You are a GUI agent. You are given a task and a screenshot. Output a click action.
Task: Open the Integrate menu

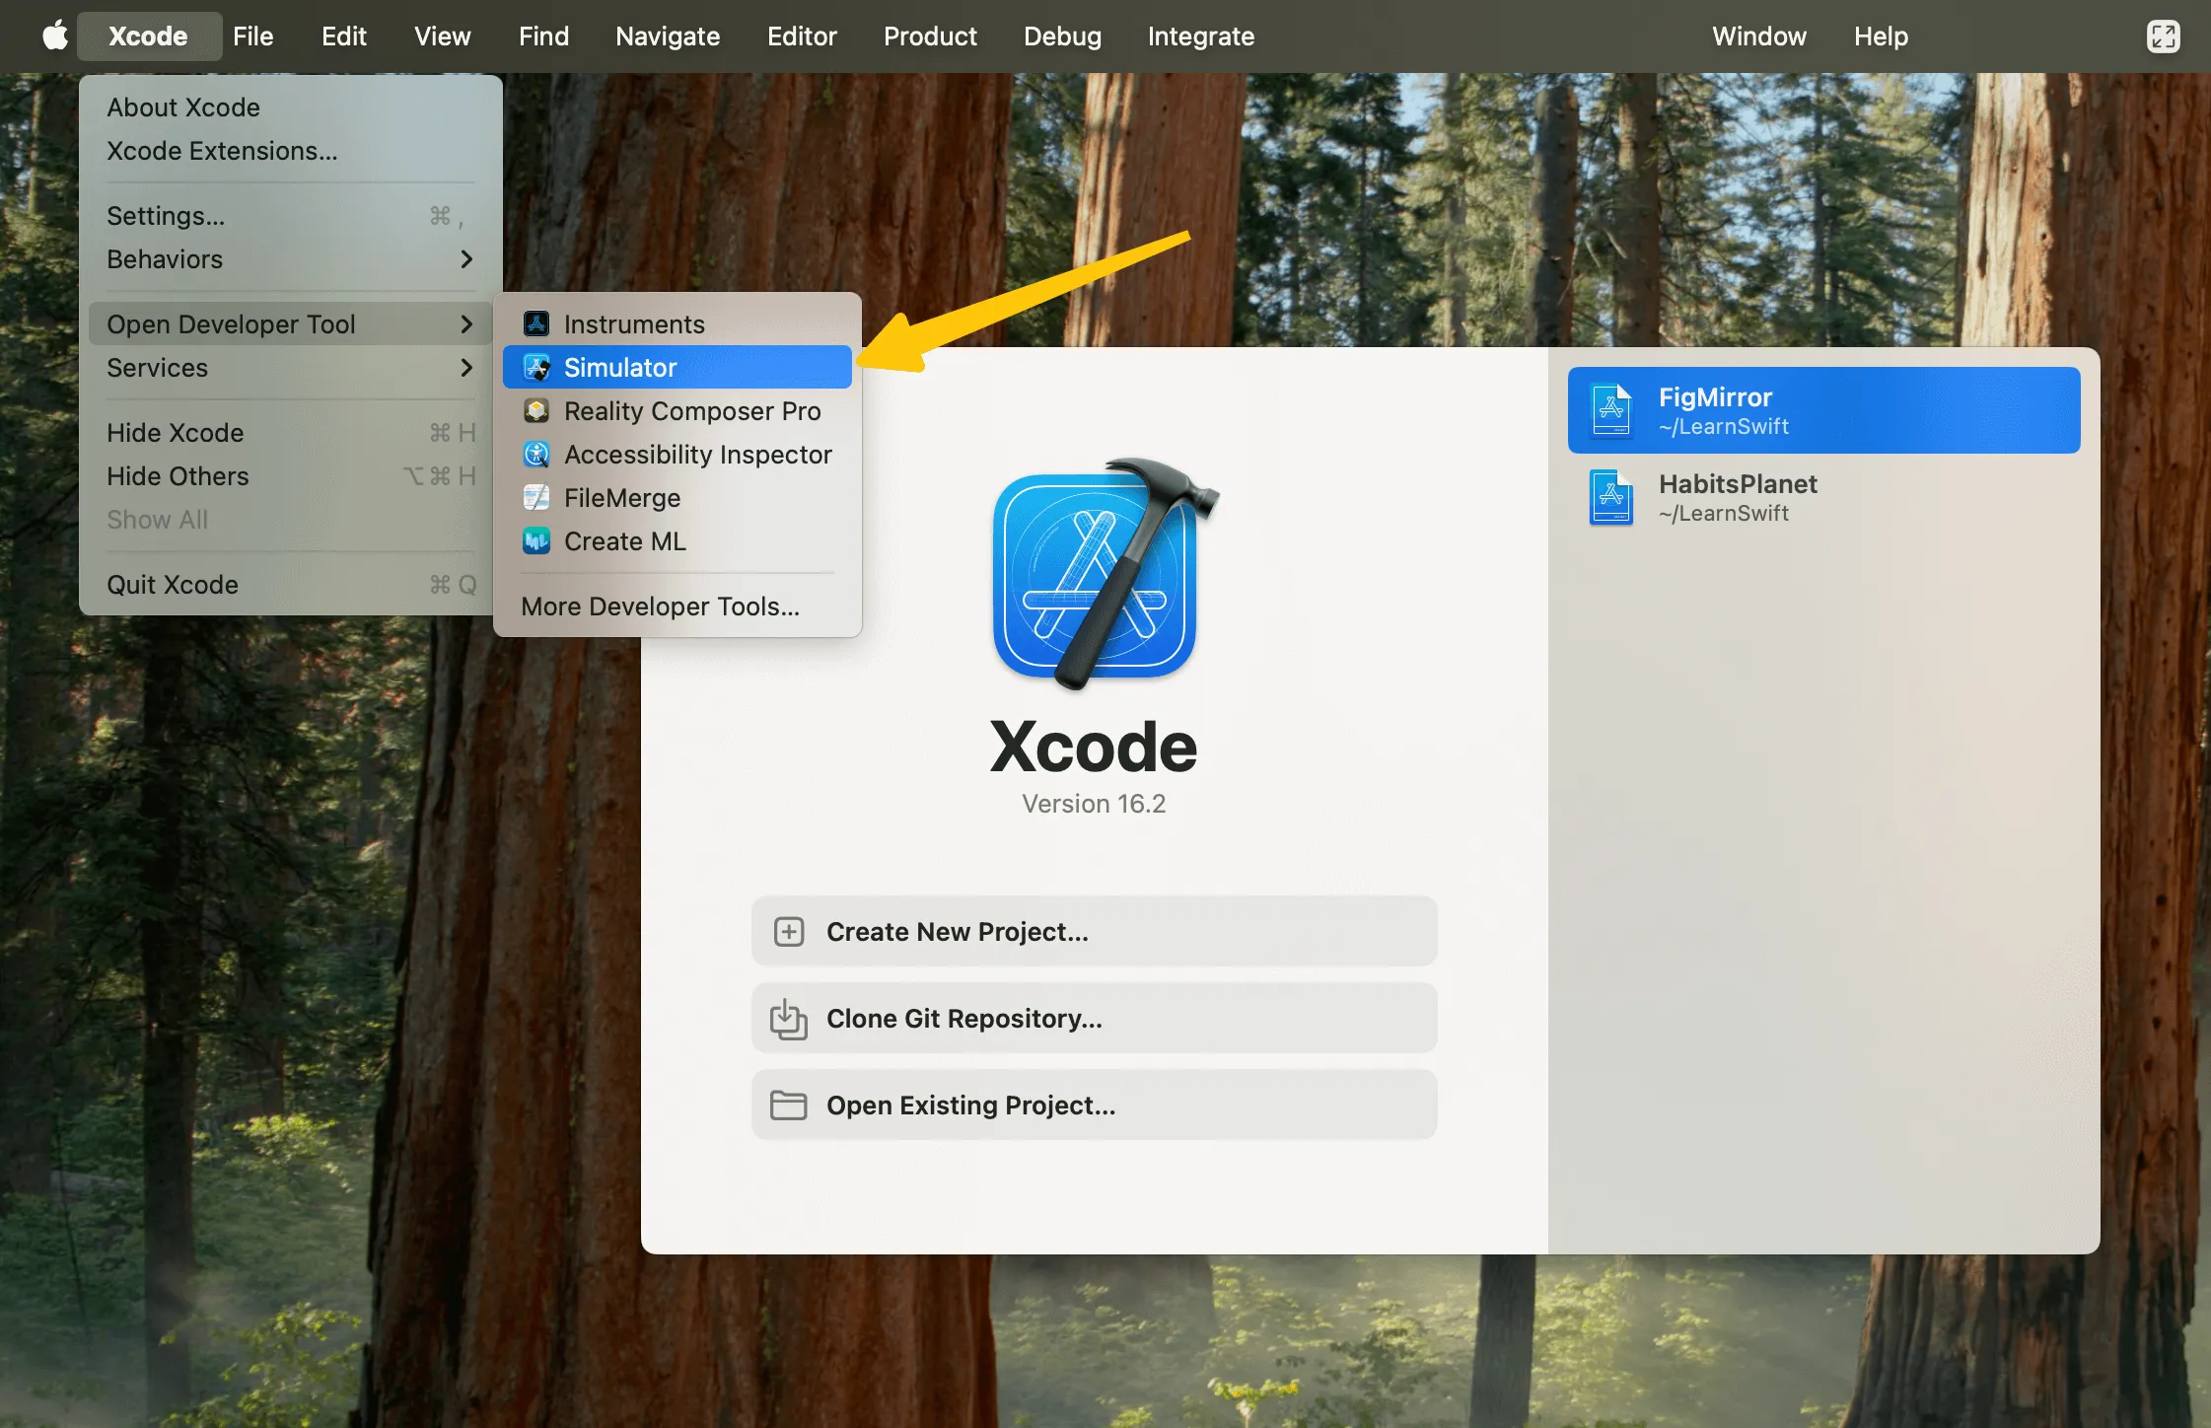click(x=1200, y=36)
